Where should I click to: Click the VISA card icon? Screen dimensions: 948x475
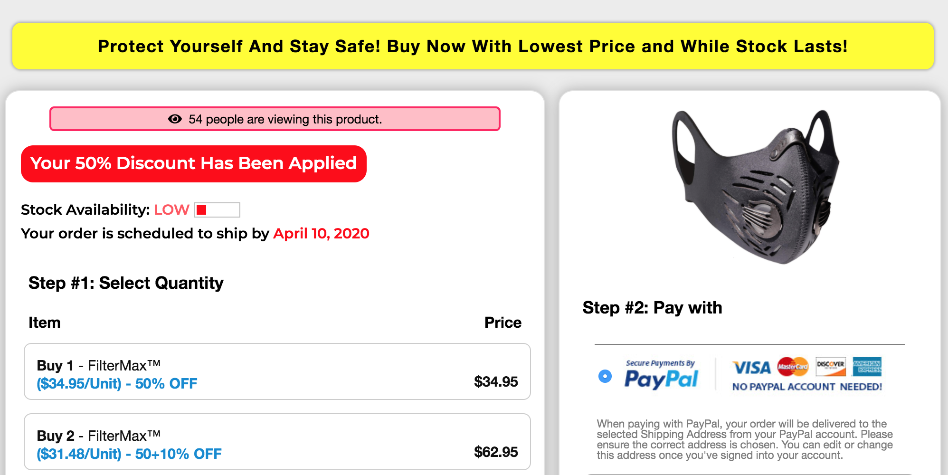click(752, 367)
